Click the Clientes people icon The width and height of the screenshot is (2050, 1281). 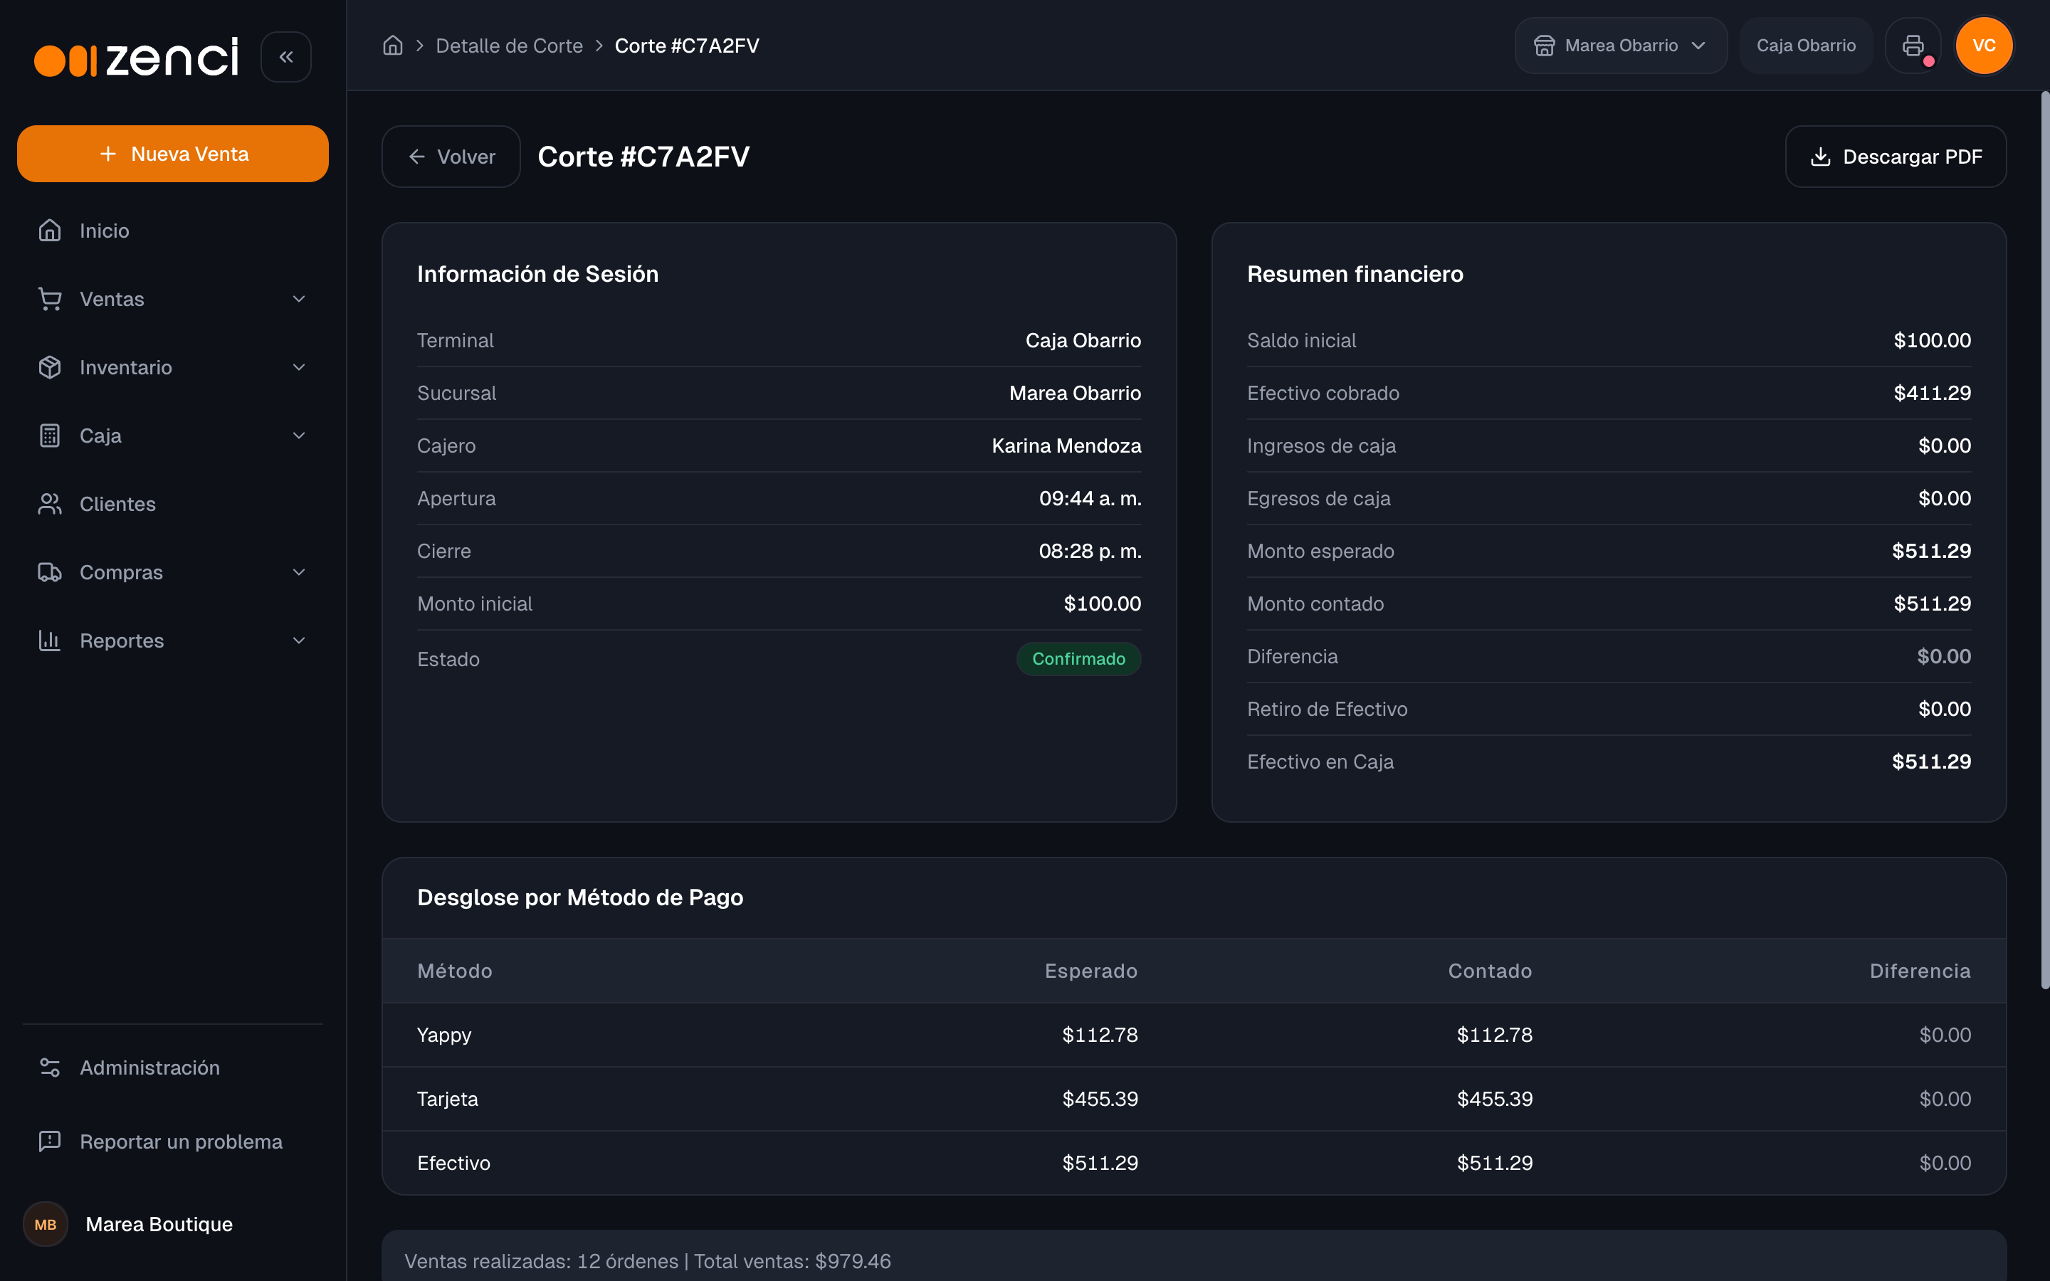50,504
